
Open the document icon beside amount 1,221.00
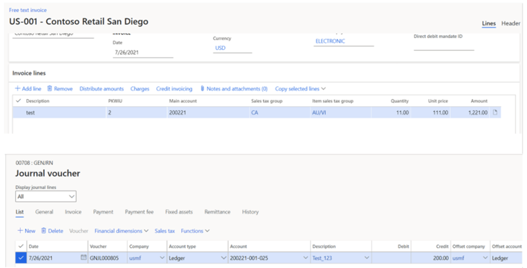(x=495, y=112)
